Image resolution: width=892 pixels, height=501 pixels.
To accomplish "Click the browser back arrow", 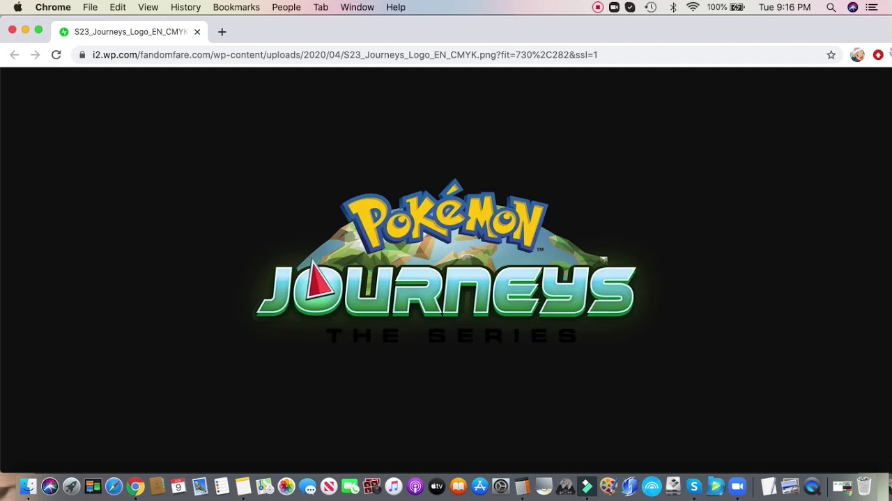I will pyautogui.click(x=15, y=55).
